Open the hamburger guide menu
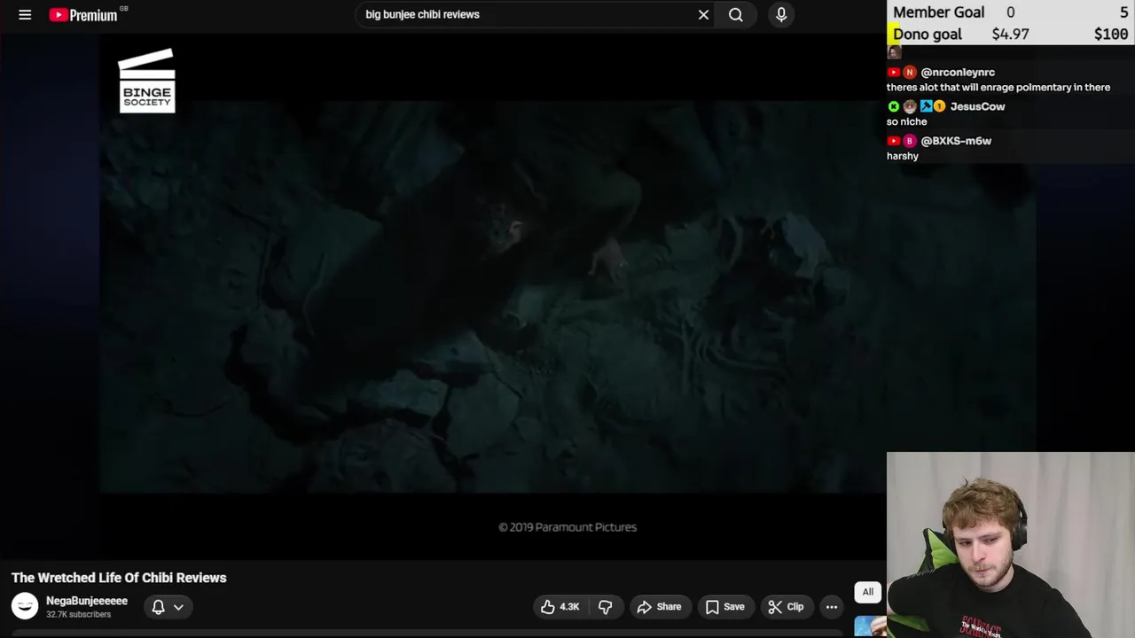 click(25, 14)
